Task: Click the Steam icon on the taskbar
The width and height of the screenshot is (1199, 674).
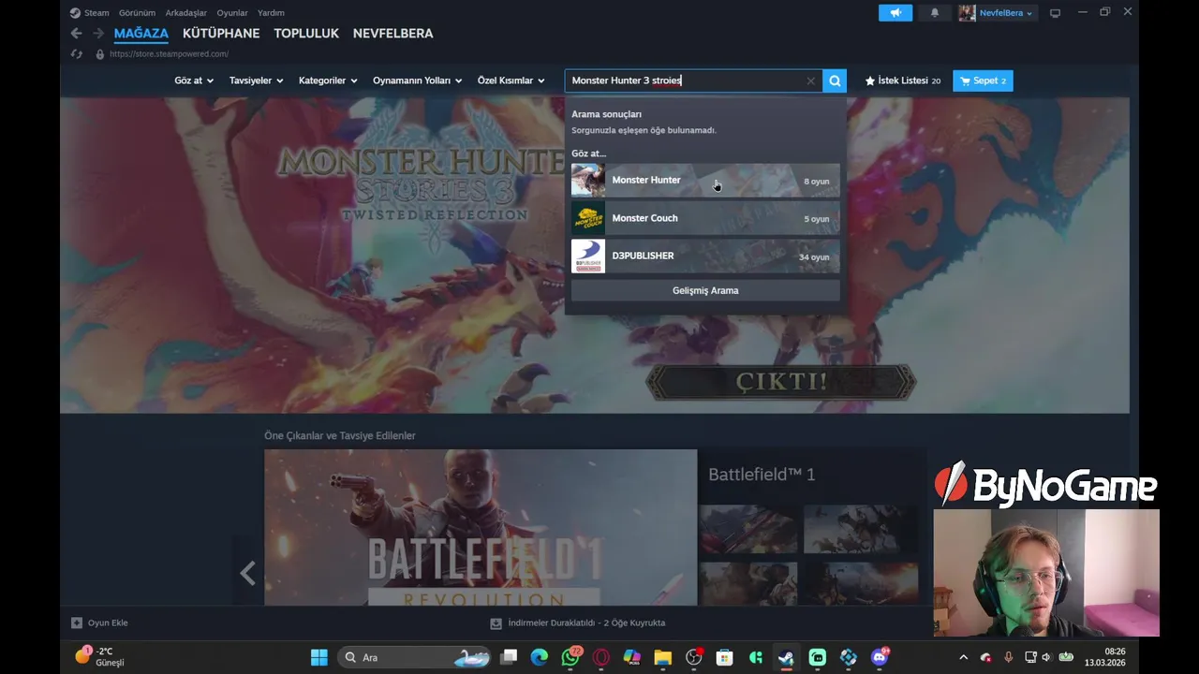Action: tap(786, 657)
